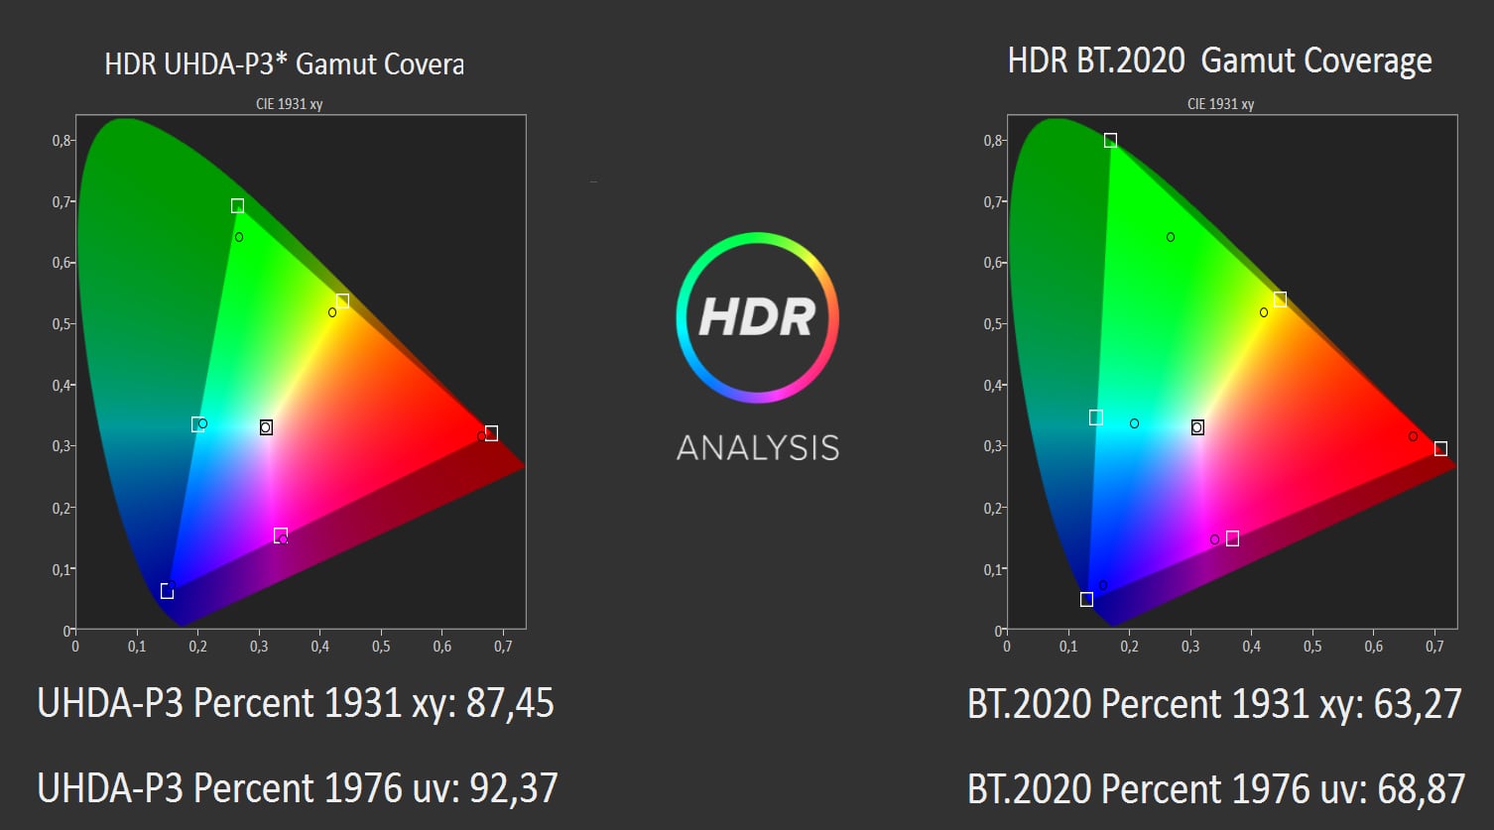This screenshot has height=830, width=1494.
Task: Click the HDR Analysis color ring logo
Action: click(x=758, y=317)
